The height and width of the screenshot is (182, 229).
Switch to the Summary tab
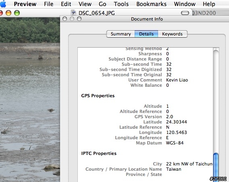click(121, 34)
